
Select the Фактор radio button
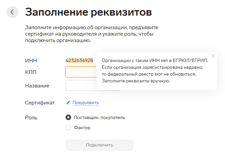pos(68,127)
